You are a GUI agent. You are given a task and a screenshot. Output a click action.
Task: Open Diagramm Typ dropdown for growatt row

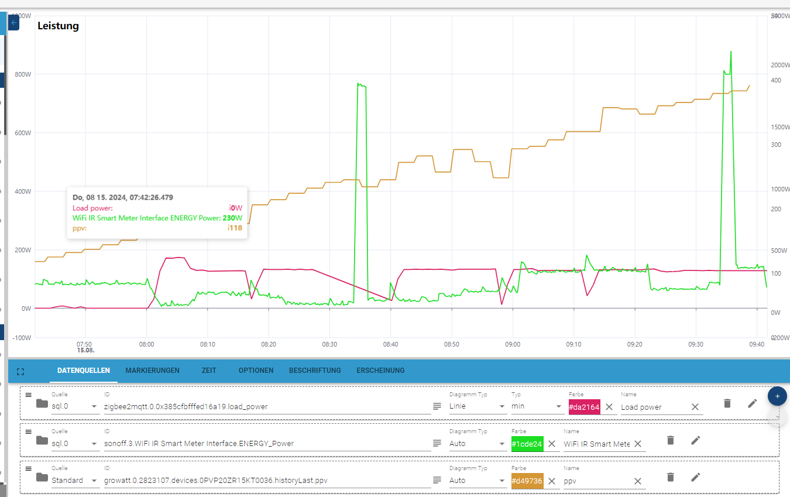[478, 480]
